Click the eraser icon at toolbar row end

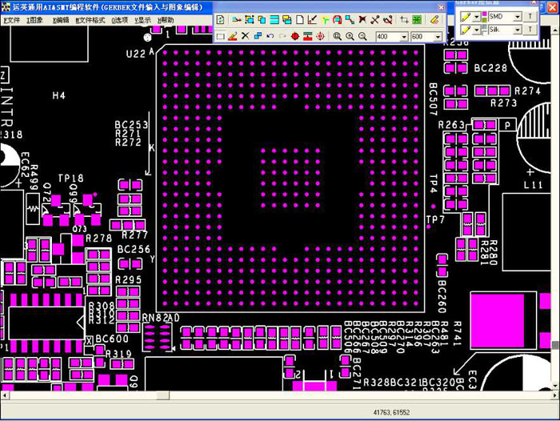[x=434, y=18]
